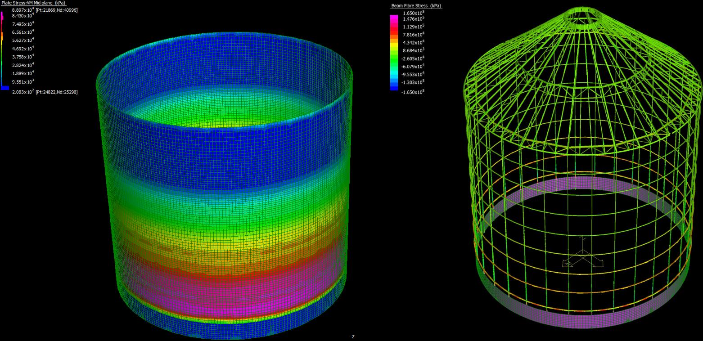Click the beam legend value -9.553x10^4
The height and width of the screenshot is (341, 703).
tap(413, 74)
